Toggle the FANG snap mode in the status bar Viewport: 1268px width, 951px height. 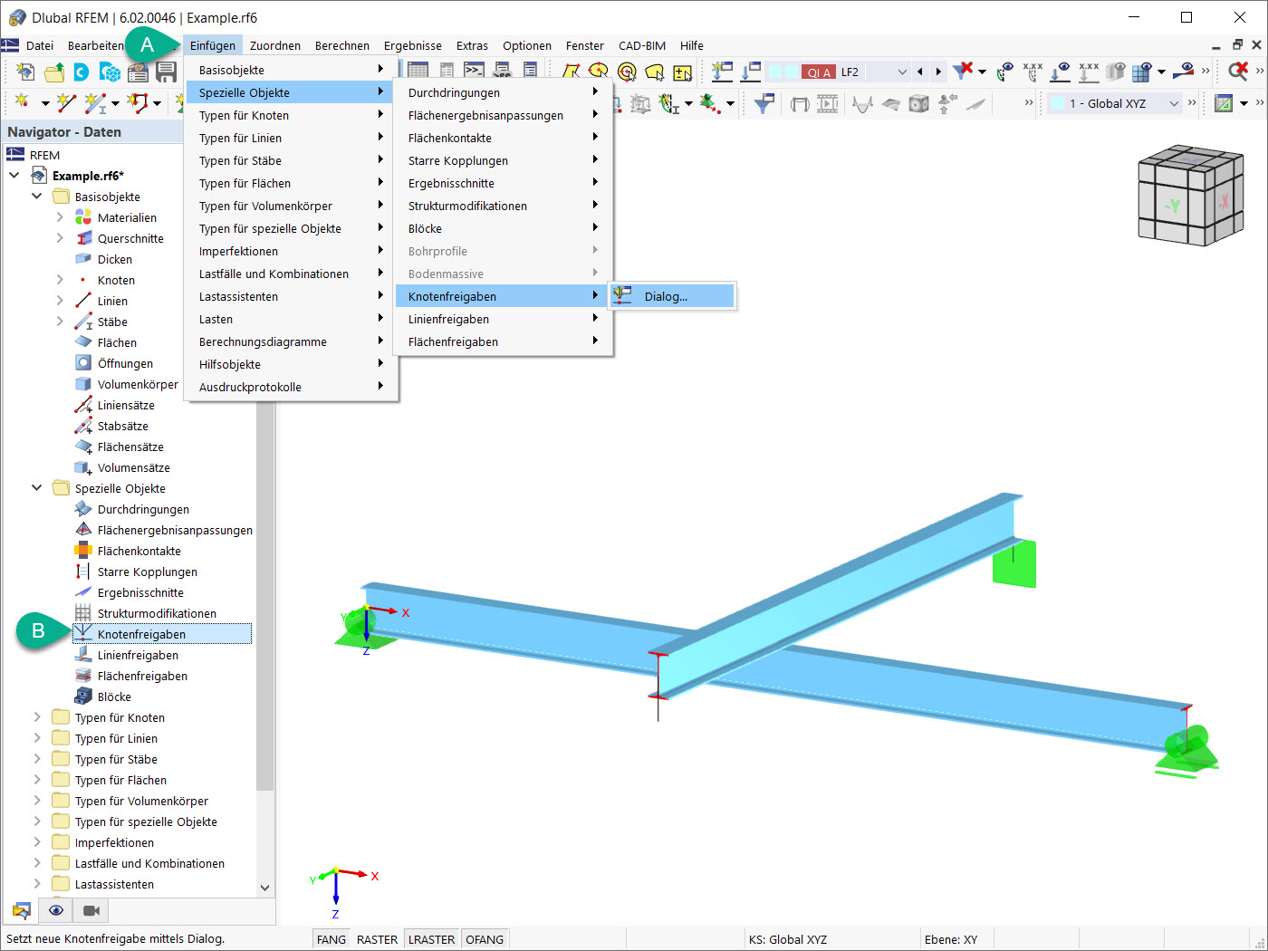(330, 939)
